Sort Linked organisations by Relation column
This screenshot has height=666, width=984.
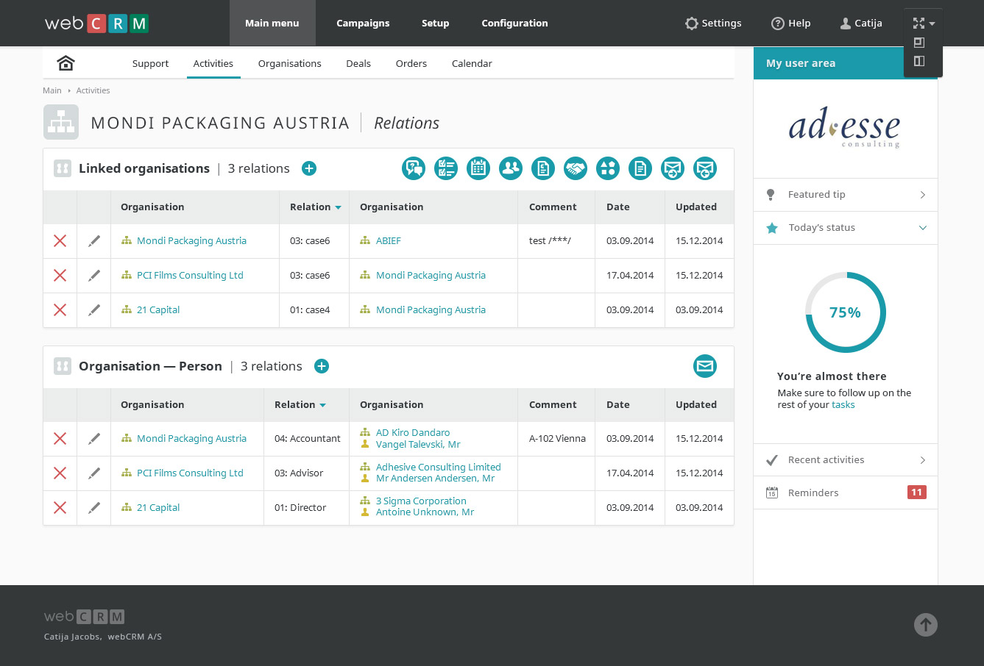315,207
